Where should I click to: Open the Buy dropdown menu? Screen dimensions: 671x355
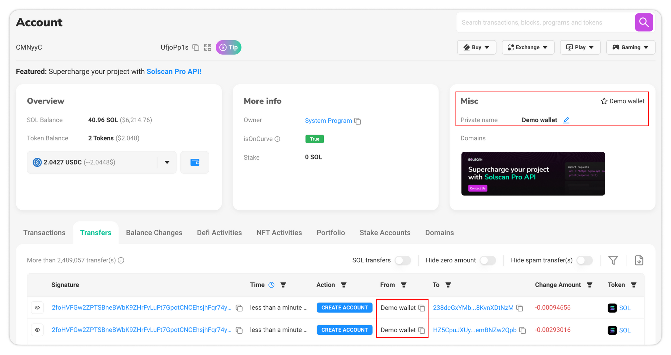click(x=476, y=47)
